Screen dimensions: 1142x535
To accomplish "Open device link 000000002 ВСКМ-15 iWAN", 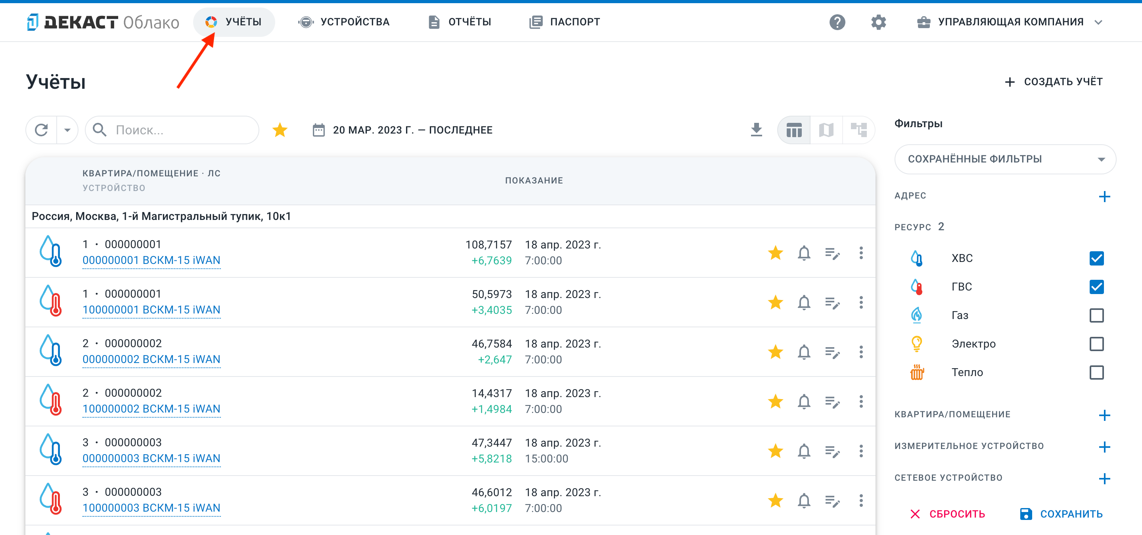I will pyautogui.click(x=151, y=359).
